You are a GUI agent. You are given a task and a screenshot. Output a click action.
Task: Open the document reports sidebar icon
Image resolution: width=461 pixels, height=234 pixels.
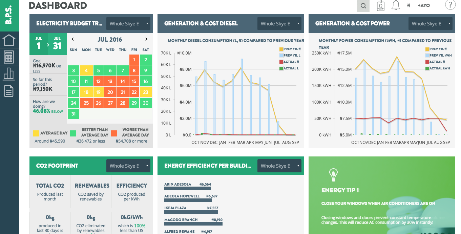pyautogui.click(x=9, y=91)
